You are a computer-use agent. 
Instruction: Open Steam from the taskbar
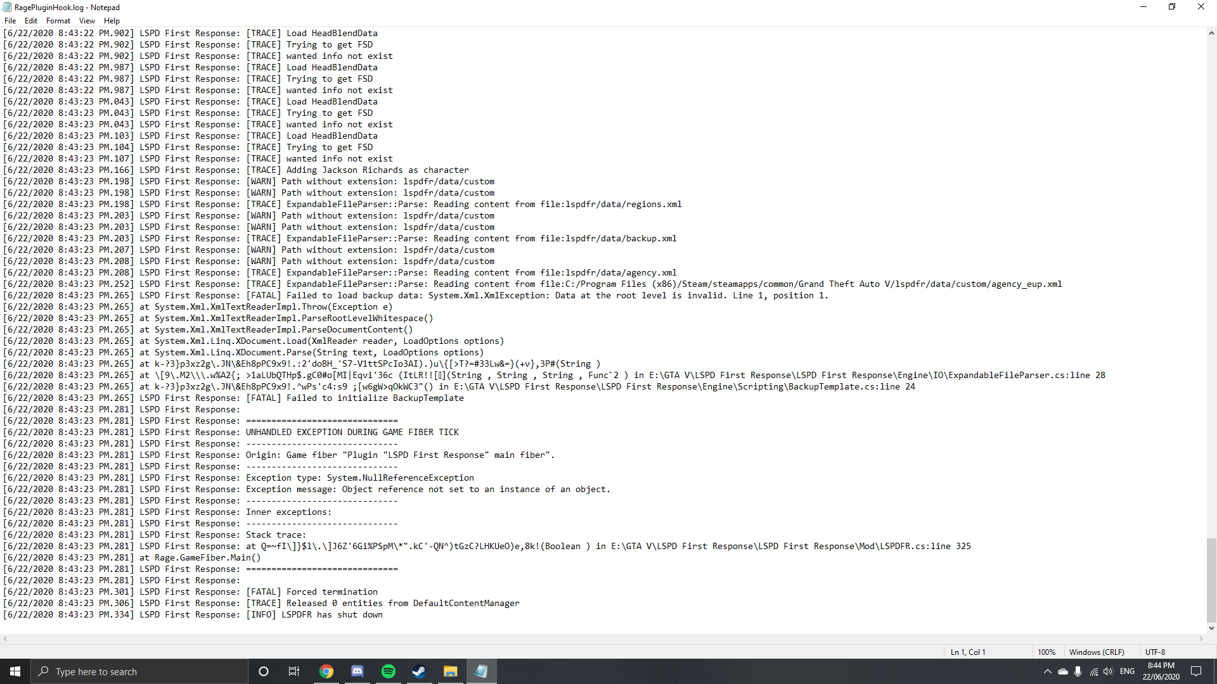pos(419,671)
